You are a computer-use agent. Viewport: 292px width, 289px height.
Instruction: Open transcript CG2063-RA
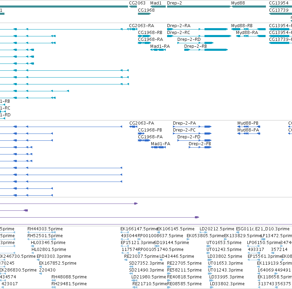[141, 25]
